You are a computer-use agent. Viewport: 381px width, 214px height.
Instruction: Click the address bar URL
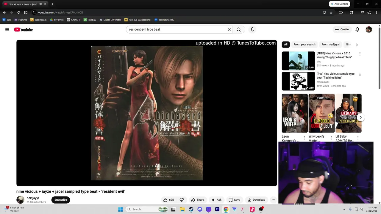(61, 12)
